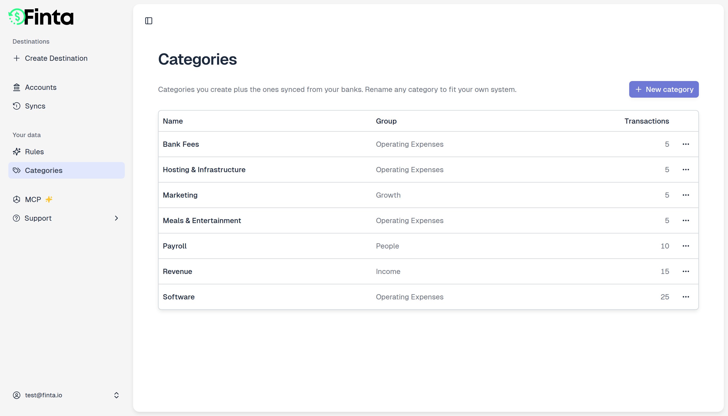Click Operating Expenses in the Software row

tap(409, 297)
